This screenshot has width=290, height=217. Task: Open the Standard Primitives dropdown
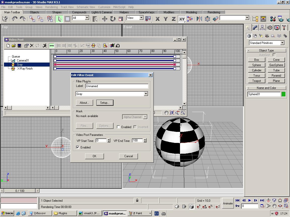pyautogui.click(x=282, y=43)
